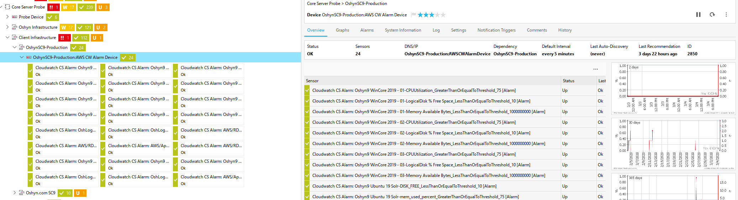Open the three-dot device options menu
Image resolution: width=738 pixels, height=200 pixels.
coord(726,15)
